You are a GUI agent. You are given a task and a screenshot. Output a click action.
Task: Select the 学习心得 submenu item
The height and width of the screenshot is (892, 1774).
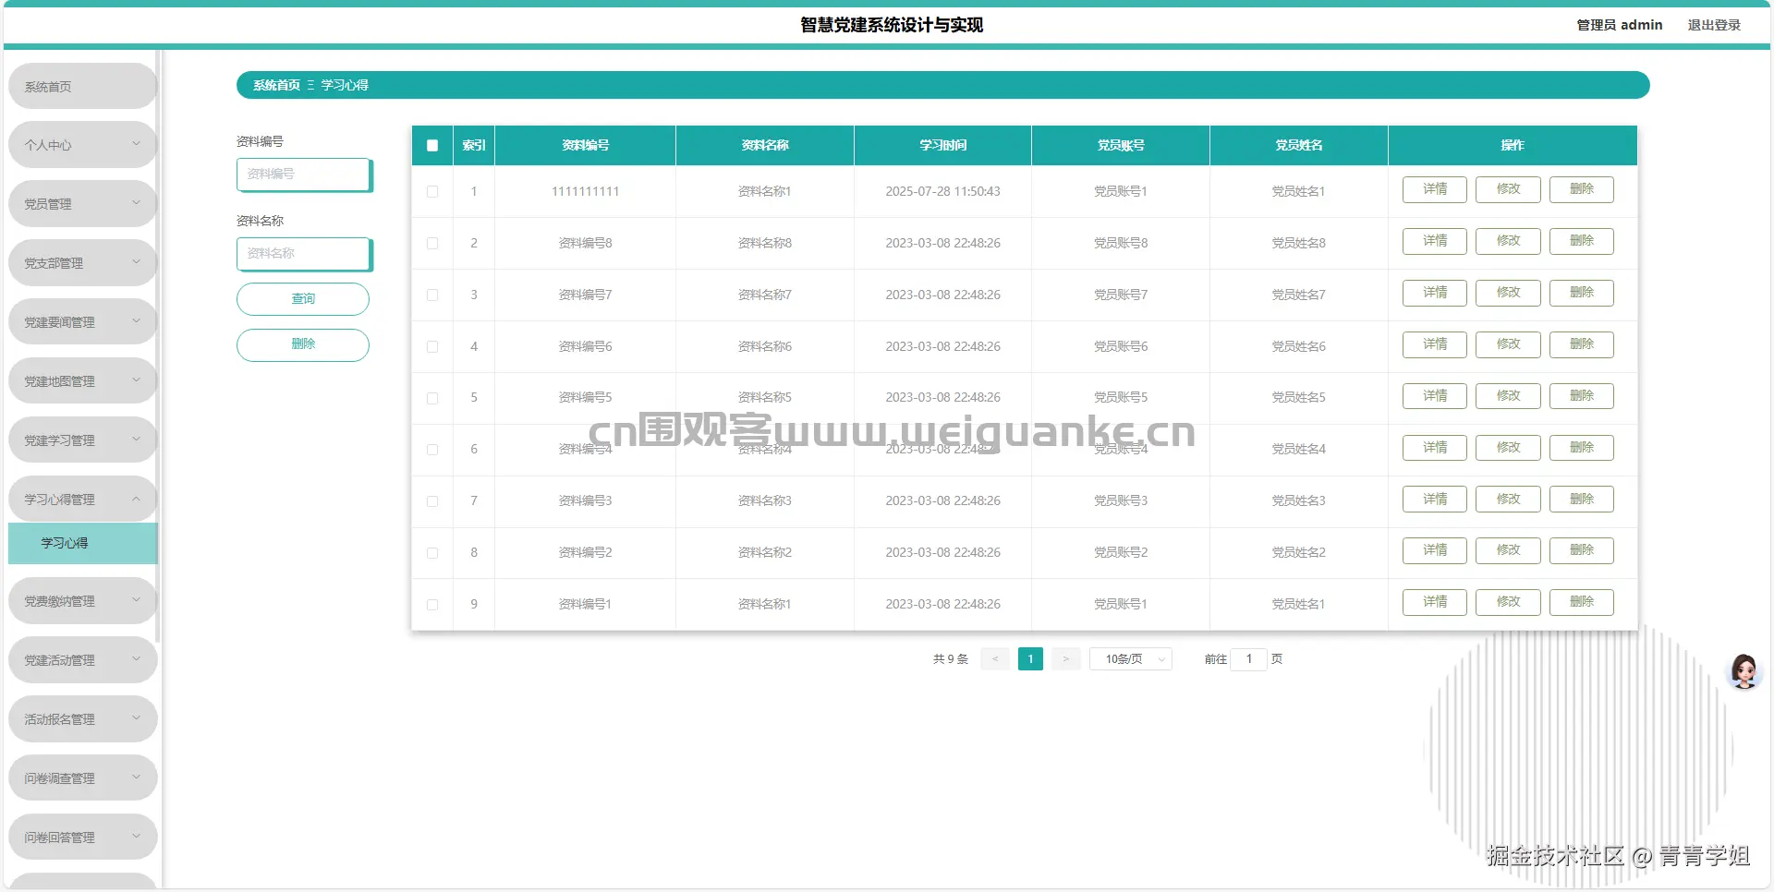pos(82,543)
